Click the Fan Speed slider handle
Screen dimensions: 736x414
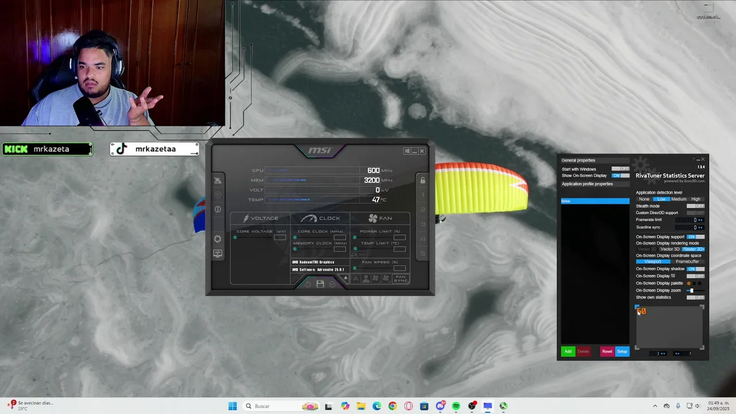[355, 268]
